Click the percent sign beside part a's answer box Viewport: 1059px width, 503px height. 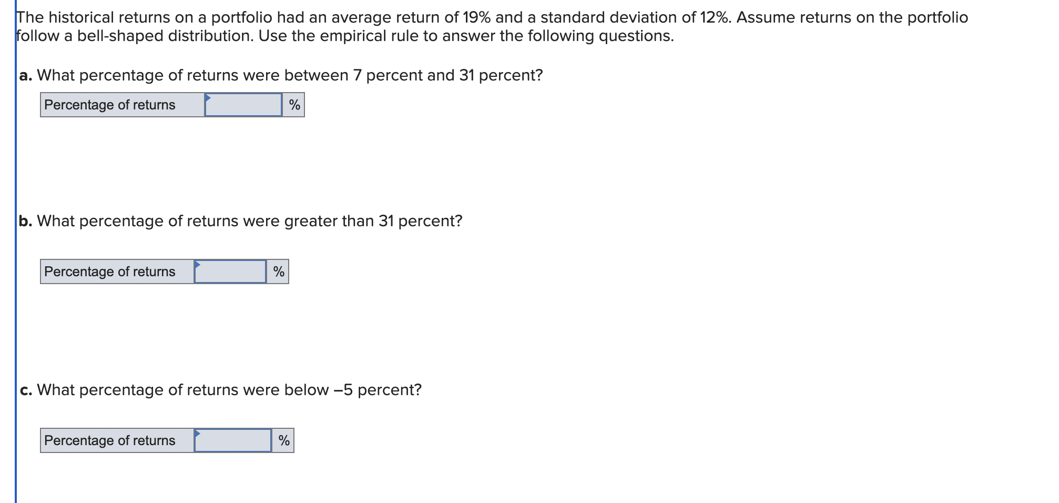click(294, 105)
